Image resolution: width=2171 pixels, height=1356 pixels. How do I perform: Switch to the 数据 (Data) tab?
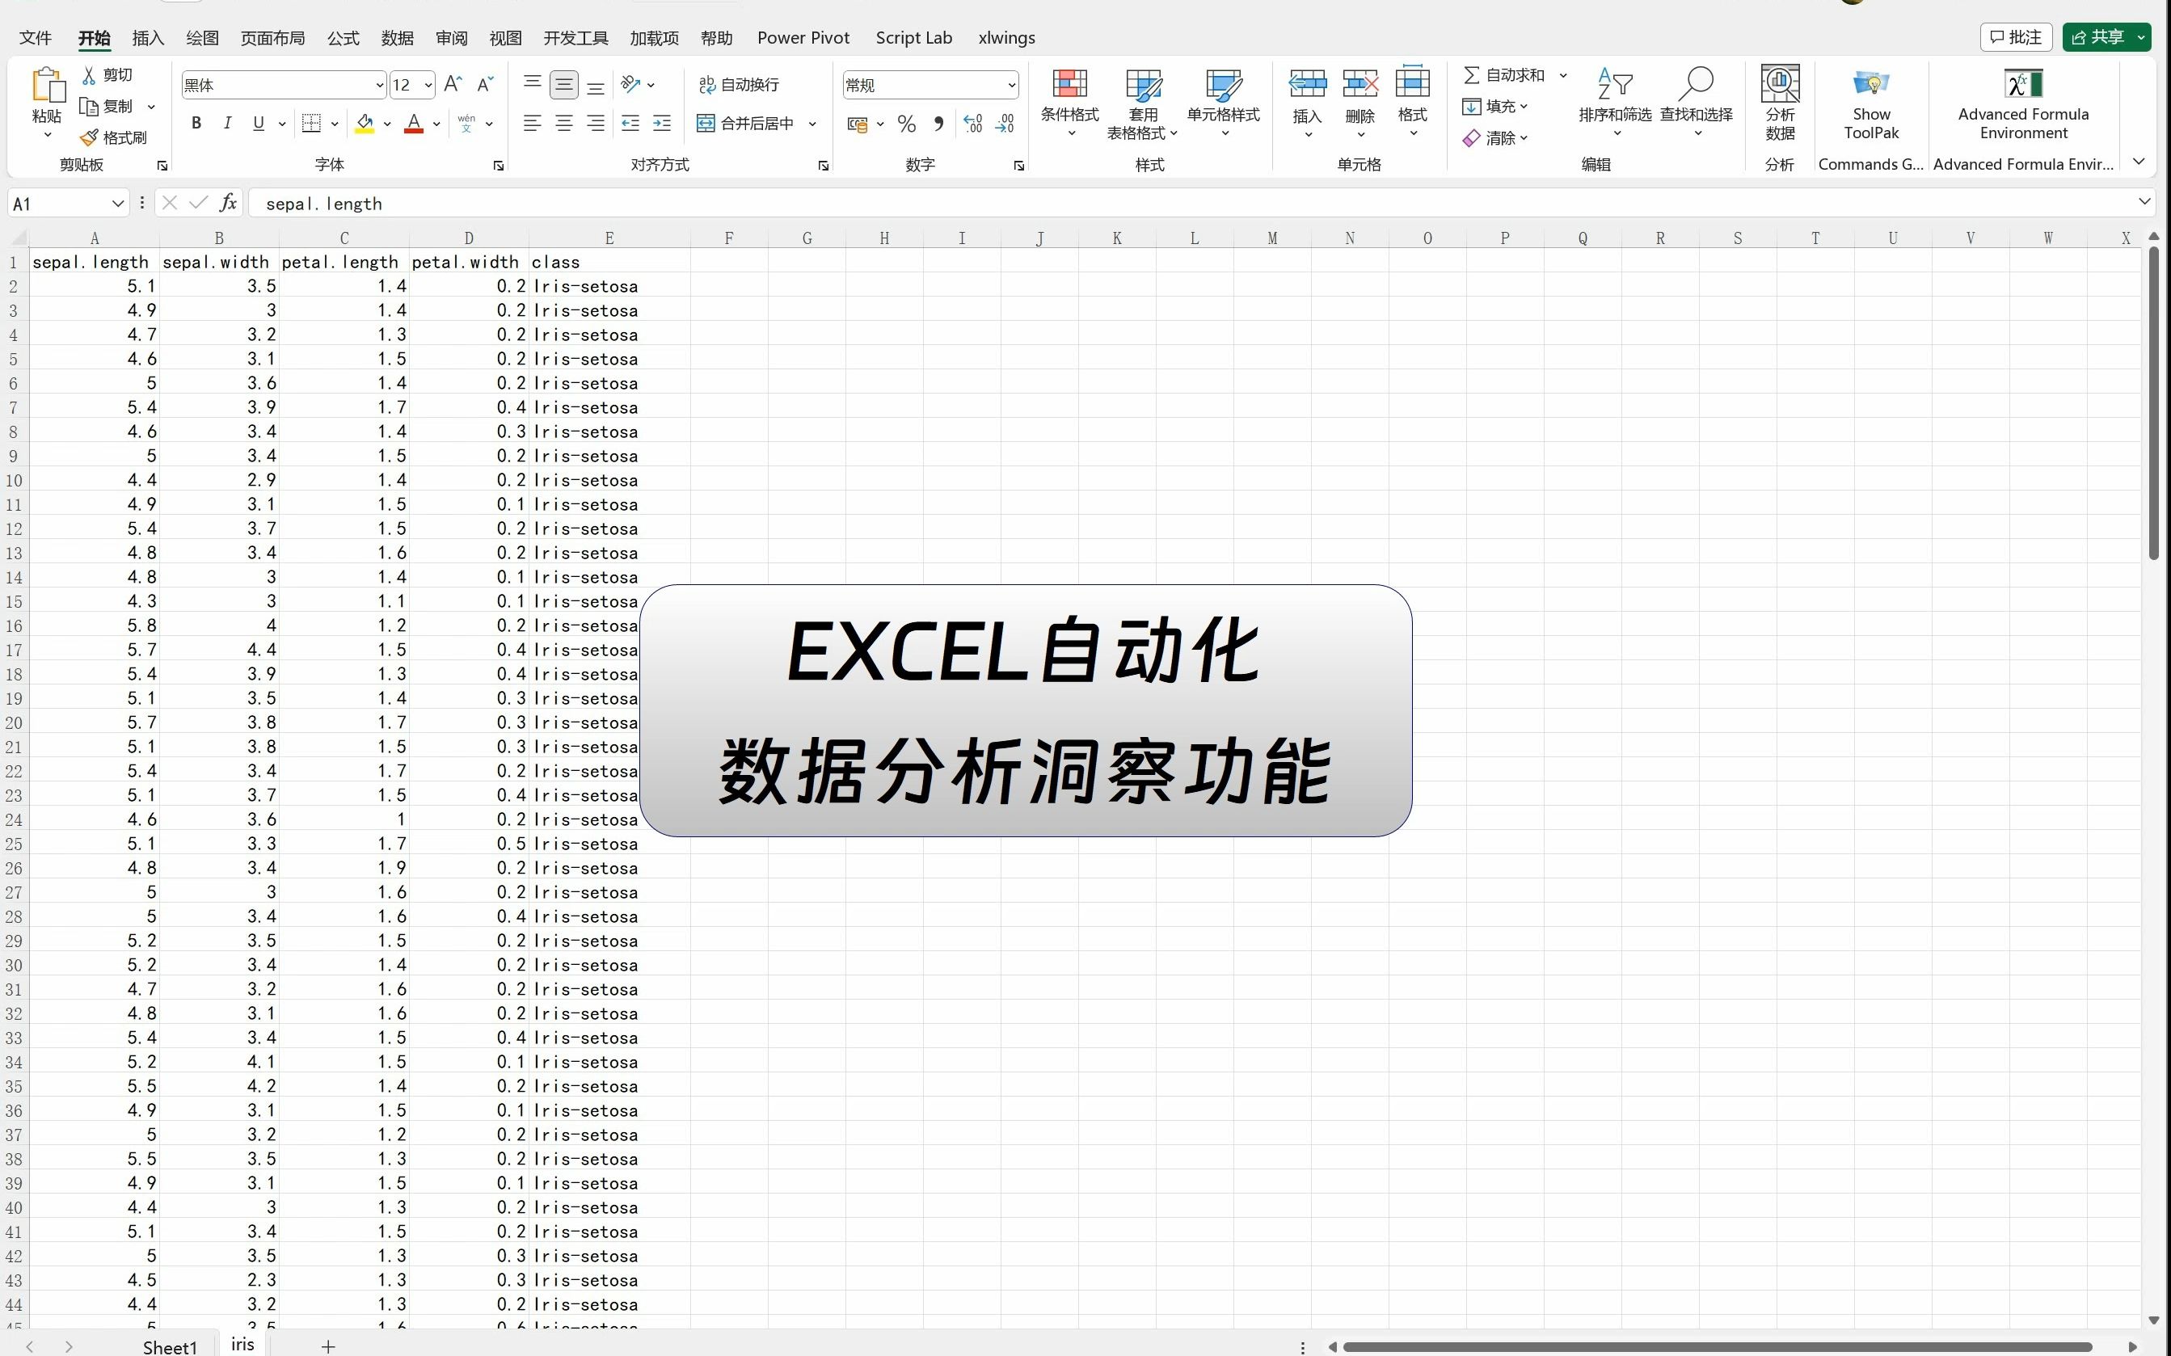point(397,38)
